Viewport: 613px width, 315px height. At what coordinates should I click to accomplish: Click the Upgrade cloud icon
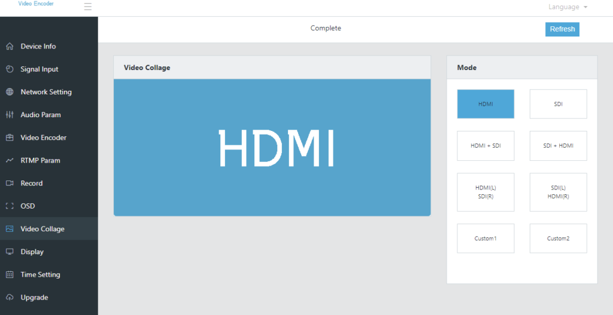[10, 298]
